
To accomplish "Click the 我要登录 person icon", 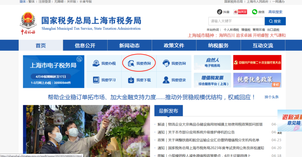I will pos(166,80).
